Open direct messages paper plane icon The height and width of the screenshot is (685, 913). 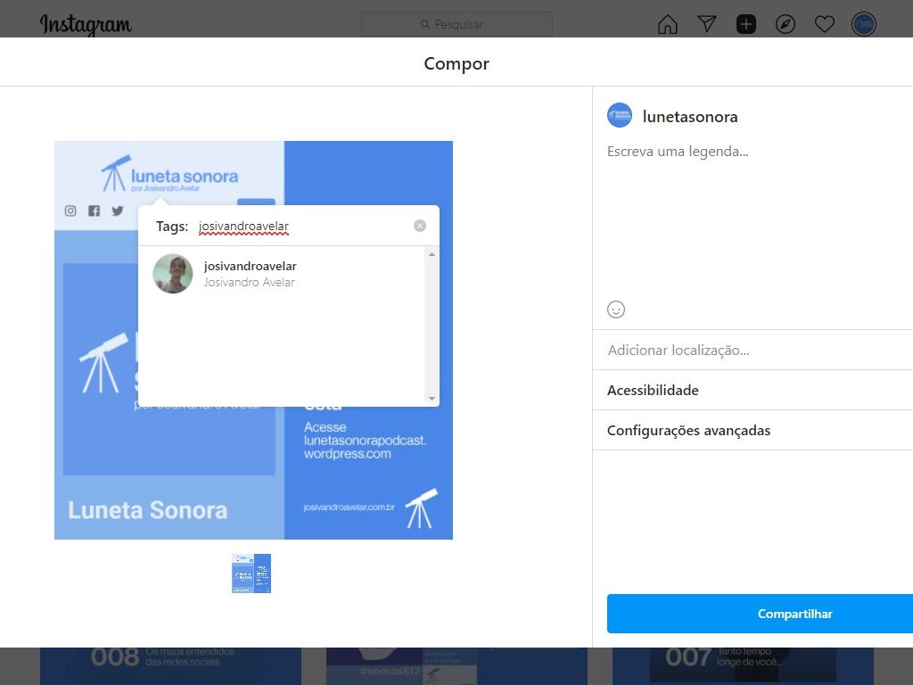(706, 24)
